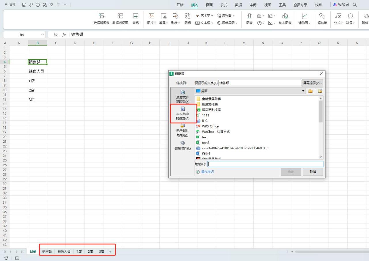Open the Icons (图标) library

[187, 19]
